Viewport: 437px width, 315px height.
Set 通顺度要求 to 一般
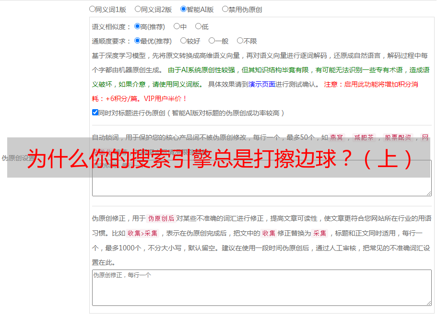click(x=212, y=41)
